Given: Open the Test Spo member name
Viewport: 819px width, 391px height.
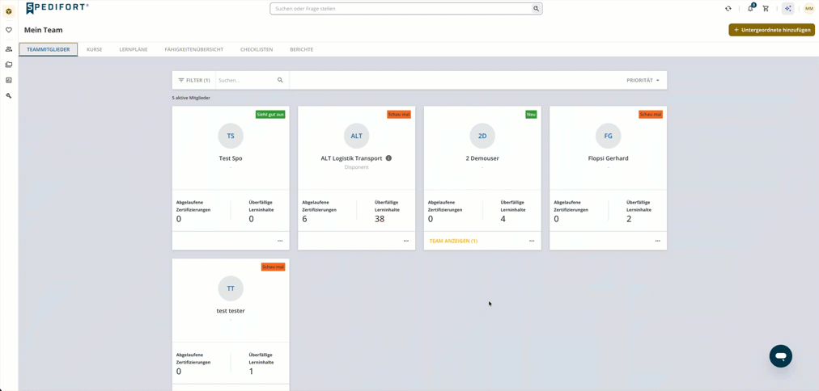Looking at the screenshot, I should [x=231, y=158].
